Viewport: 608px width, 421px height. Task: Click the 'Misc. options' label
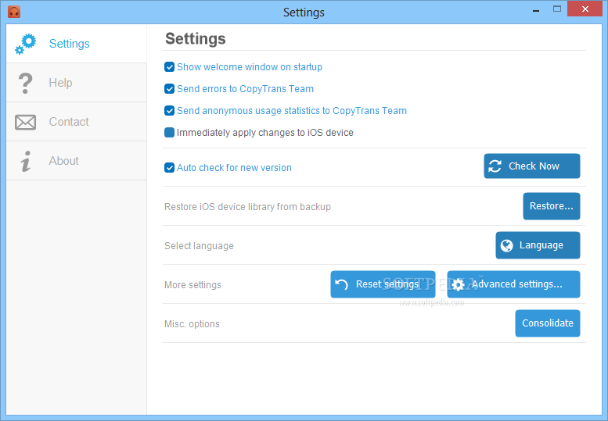tap(192, 324)
